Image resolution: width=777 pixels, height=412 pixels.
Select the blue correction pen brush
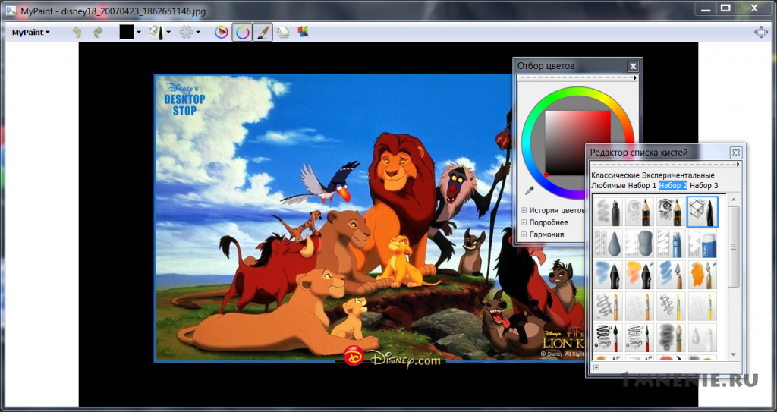tap(671, 244)
